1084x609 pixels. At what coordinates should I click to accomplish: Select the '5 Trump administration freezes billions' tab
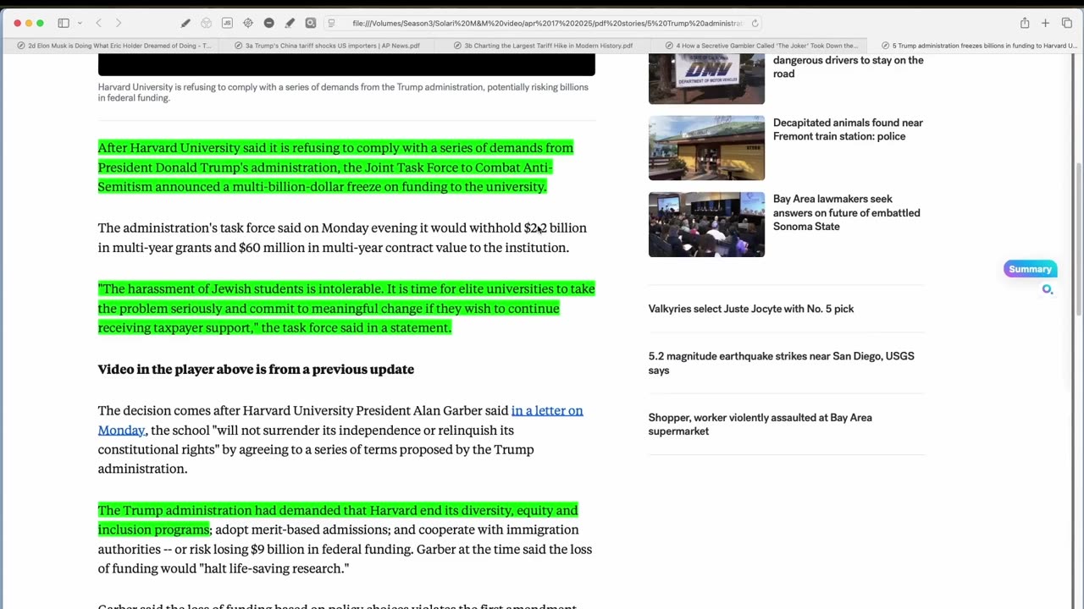click(x=976, y=46)
